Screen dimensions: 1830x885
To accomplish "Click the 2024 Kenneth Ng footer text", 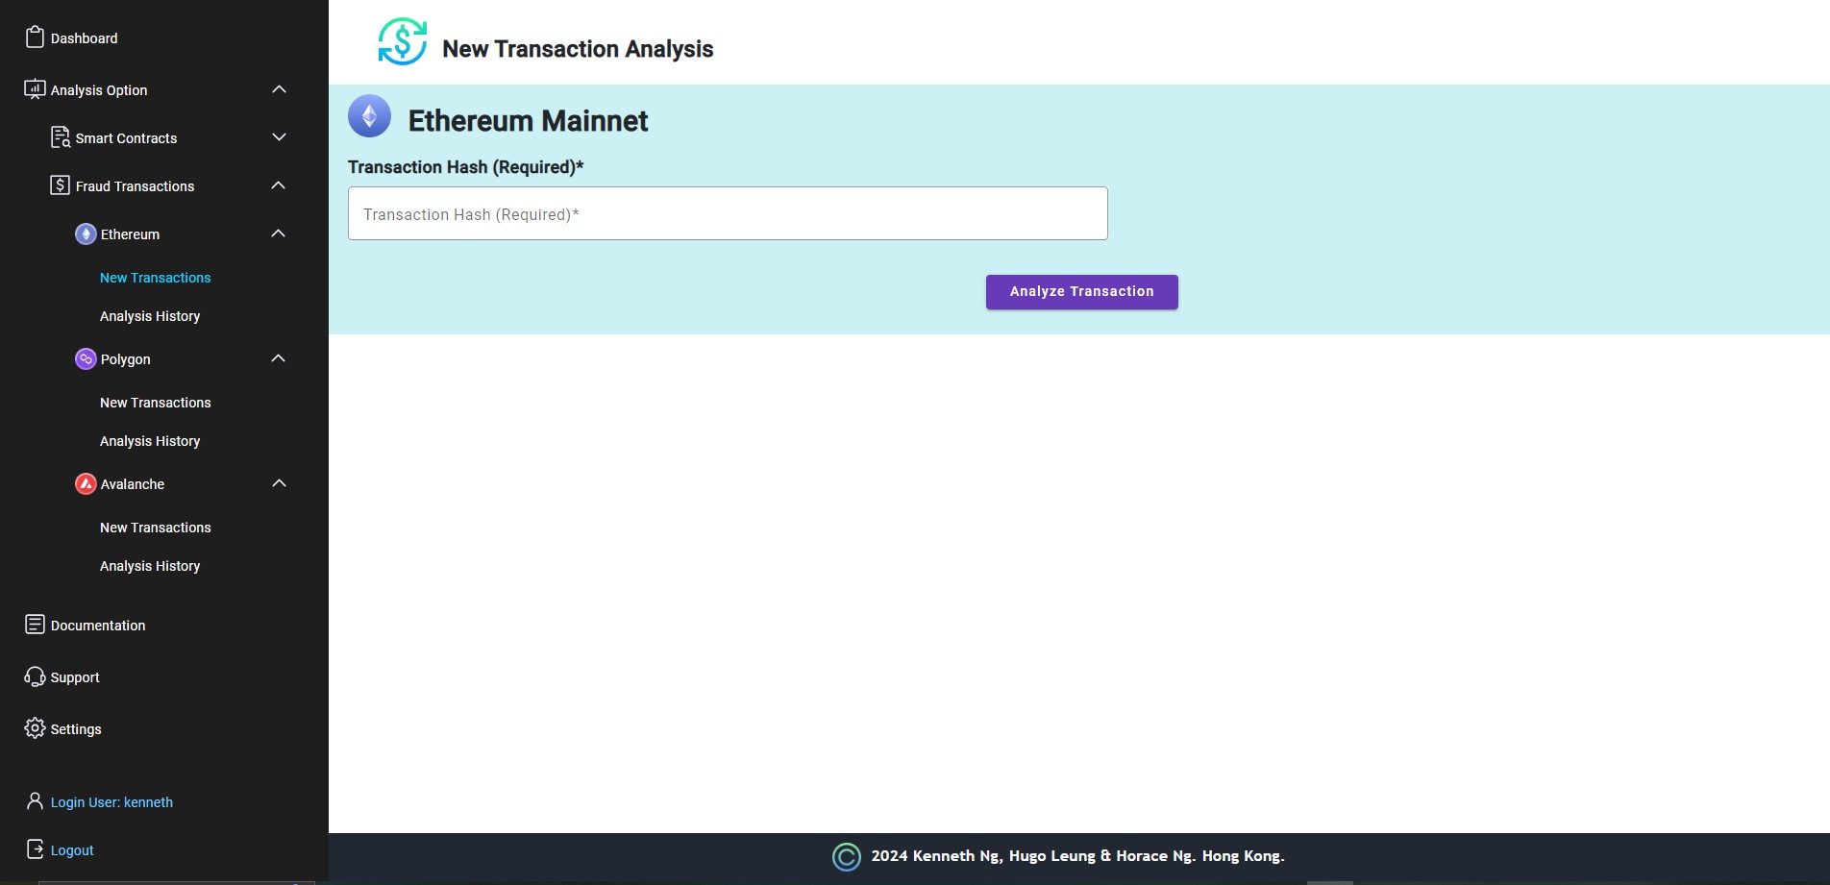I will pyautogui.click(x=1077, y=856).
